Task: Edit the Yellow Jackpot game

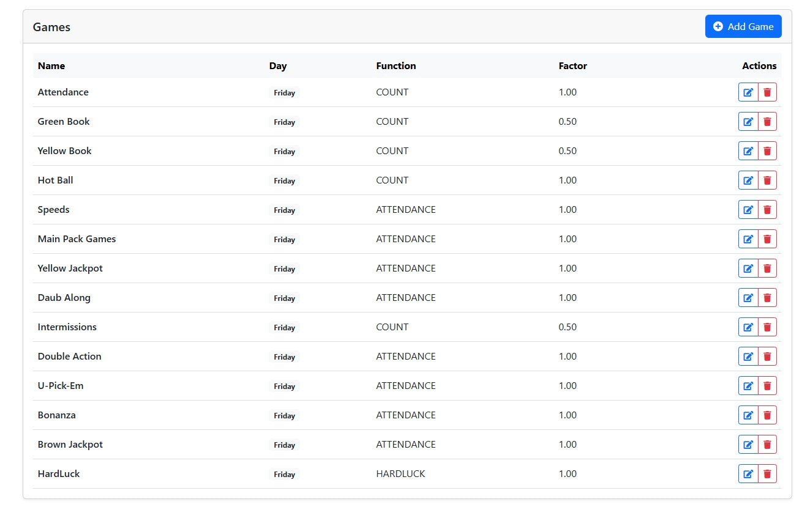Action: point(748,268)
